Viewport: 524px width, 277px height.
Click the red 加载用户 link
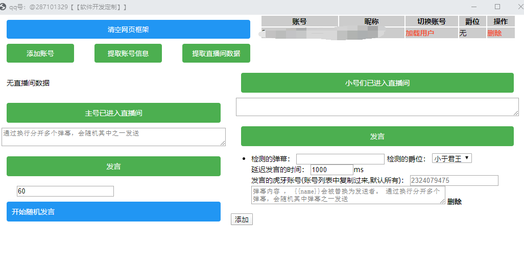pyautogui.click(x=420, y=33)
